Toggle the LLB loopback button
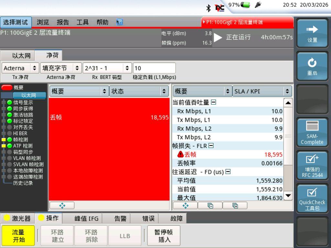Viewport: 331px width, 248px height. coord(125,236)
